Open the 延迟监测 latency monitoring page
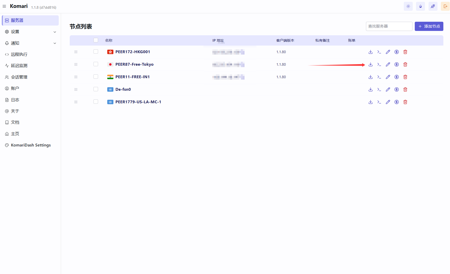 (19, 66)
